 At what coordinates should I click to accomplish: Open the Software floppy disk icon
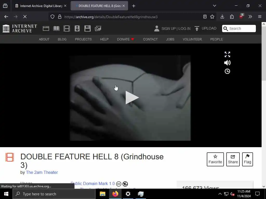click(x=87, y=29)
